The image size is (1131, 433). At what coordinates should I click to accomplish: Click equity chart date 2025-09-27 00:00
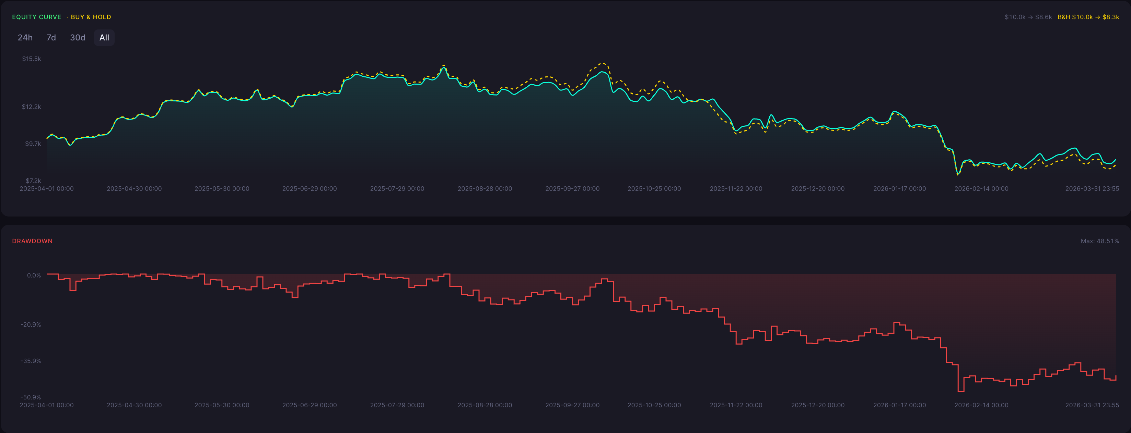tap(572, 189)
